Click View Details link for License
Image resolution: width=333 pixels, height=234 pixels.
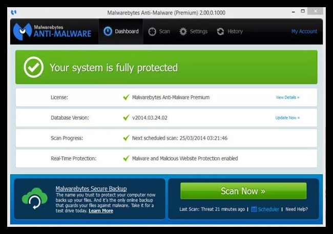click(287, 97)
